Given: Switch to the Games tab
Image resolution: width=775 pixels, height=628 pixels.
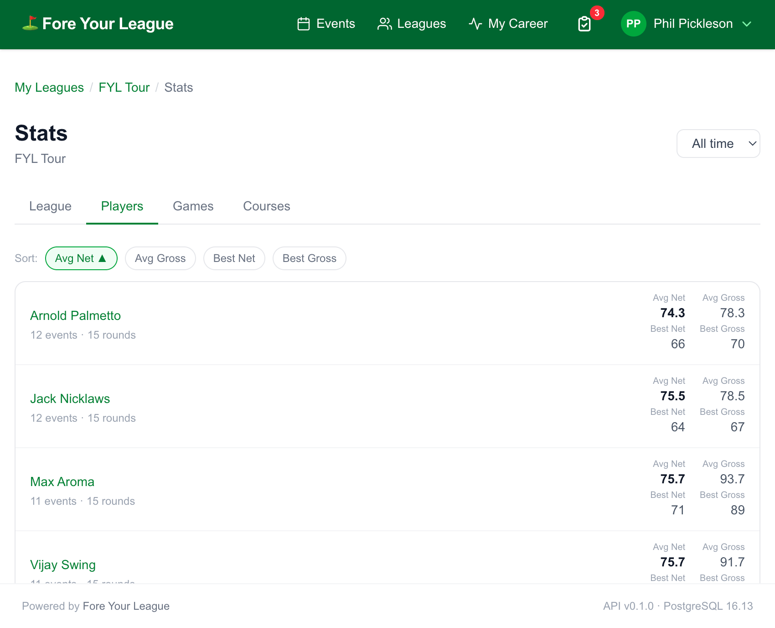Looking at the screenshot, I should [193, 206].
